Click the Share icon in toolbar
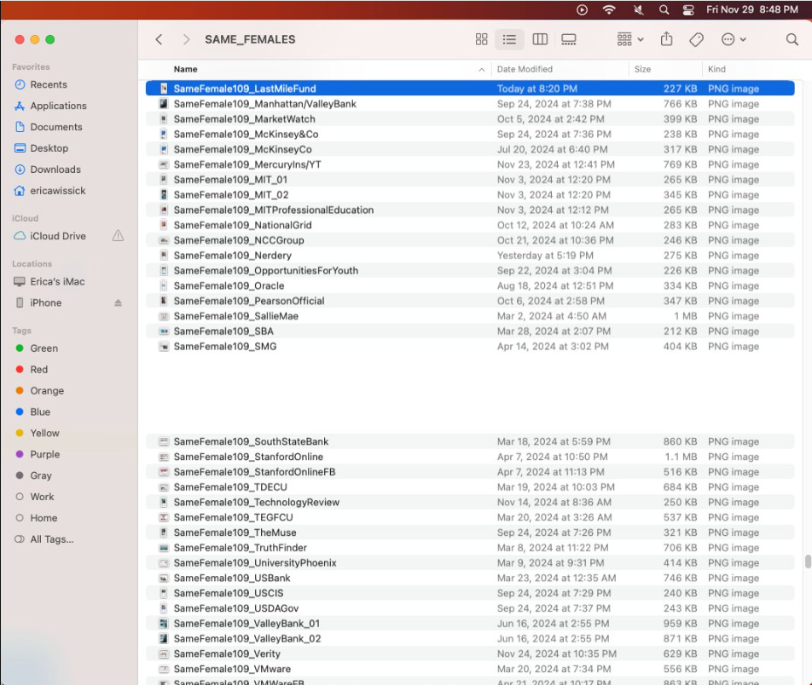Screen dimensions: 812x685 [666, 39]
